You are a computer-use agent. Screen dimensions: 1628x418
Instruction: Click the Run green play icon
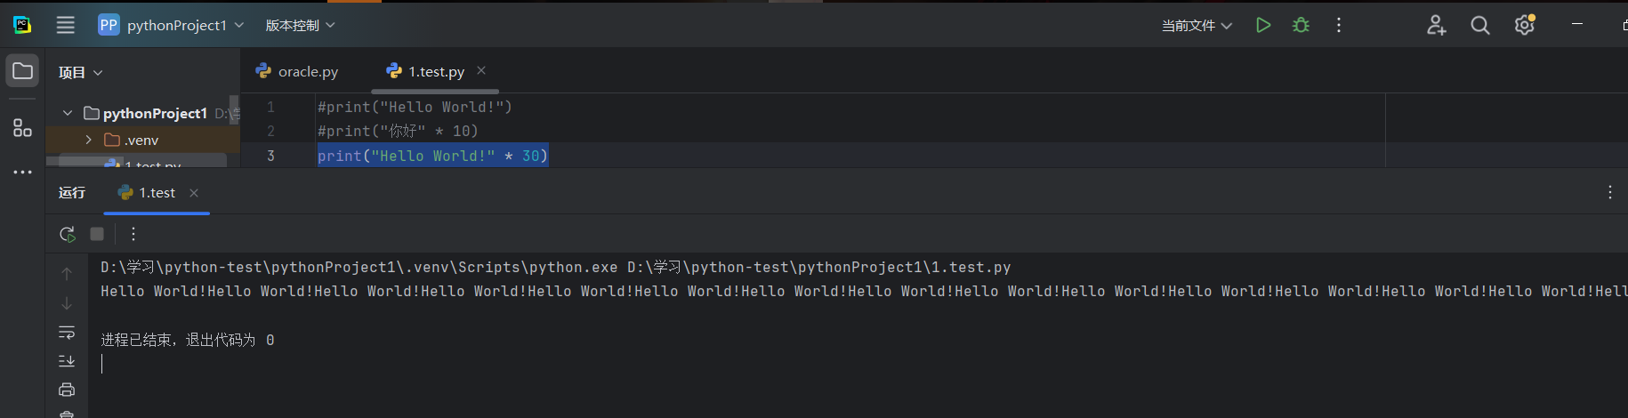[1262, 25]
